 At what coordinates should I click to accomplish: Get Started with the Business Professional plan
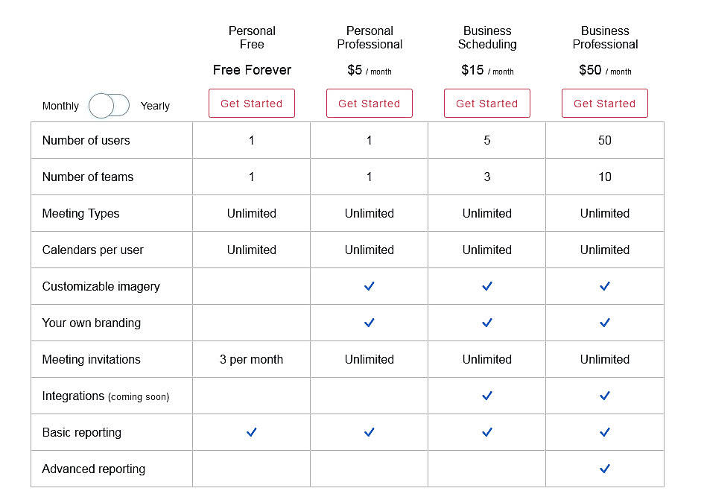pos(604,103)
